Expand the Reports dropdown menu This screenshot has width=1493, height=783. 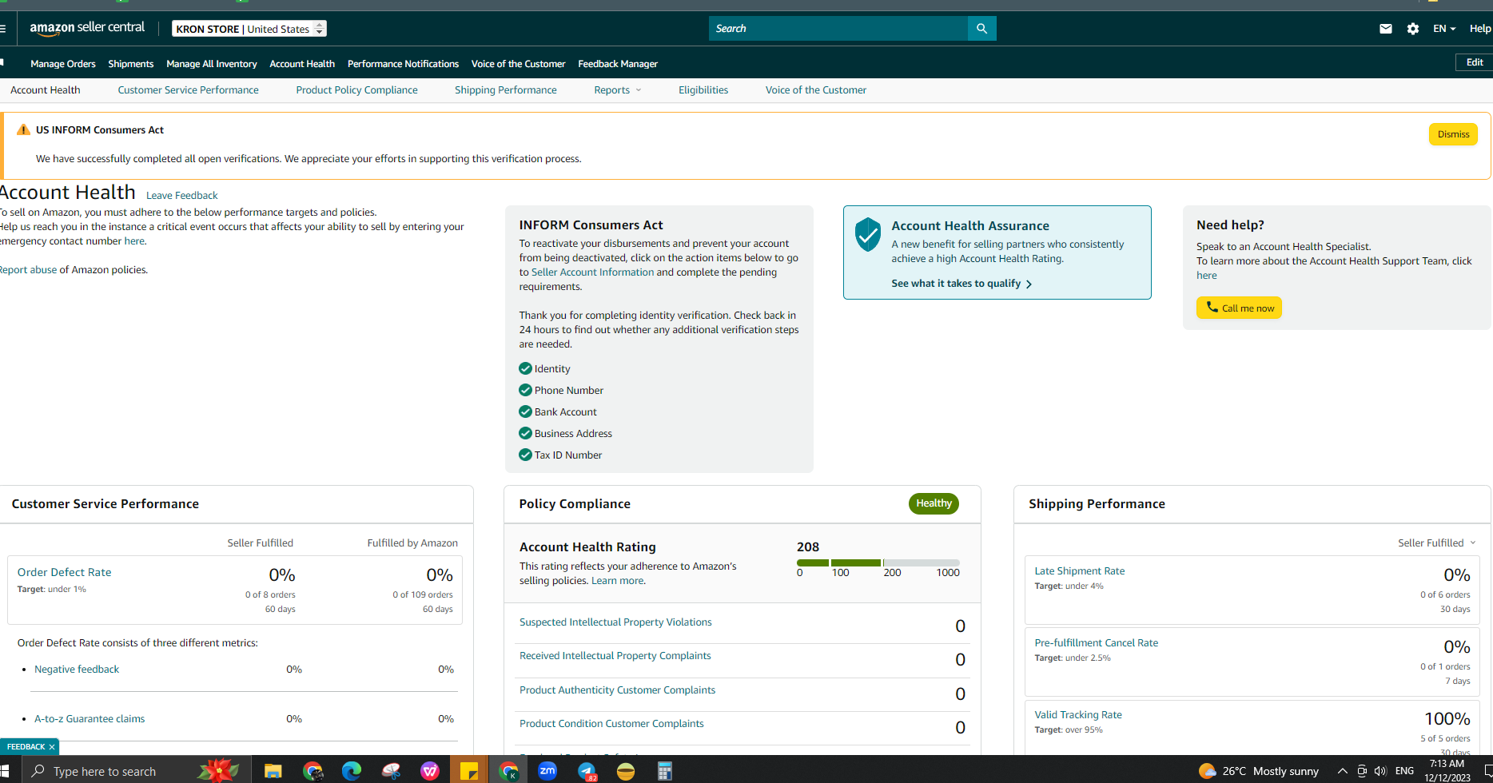[x=618, y=90]
